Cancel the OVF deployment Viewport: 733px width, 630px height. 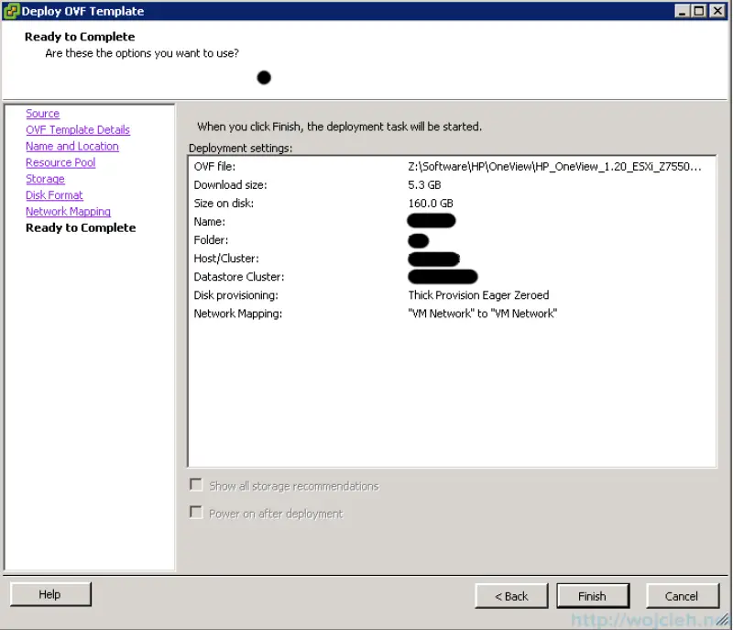[683, 595]
